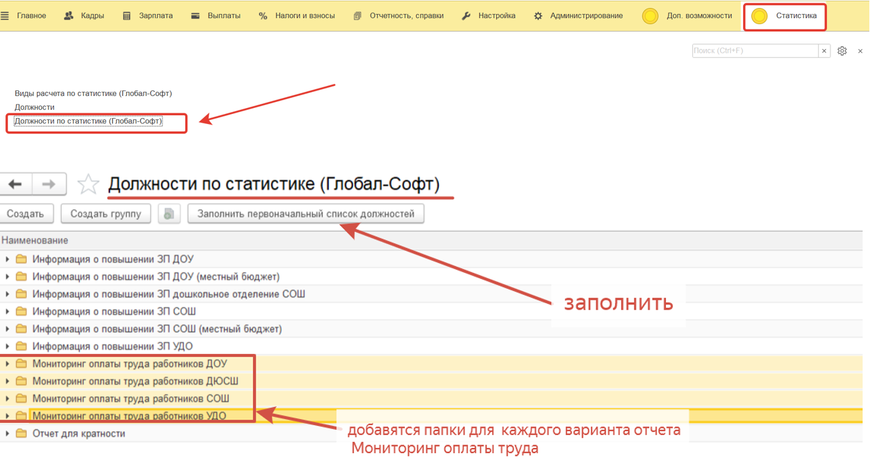Click the forward arrow navigation button
This screenshot has height=470, width=870.
pyautogui.click(x=49, y=184)
